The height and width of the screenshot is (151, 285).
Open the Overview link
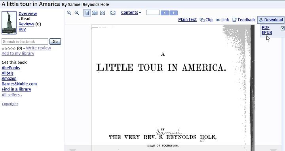[28, 13]
